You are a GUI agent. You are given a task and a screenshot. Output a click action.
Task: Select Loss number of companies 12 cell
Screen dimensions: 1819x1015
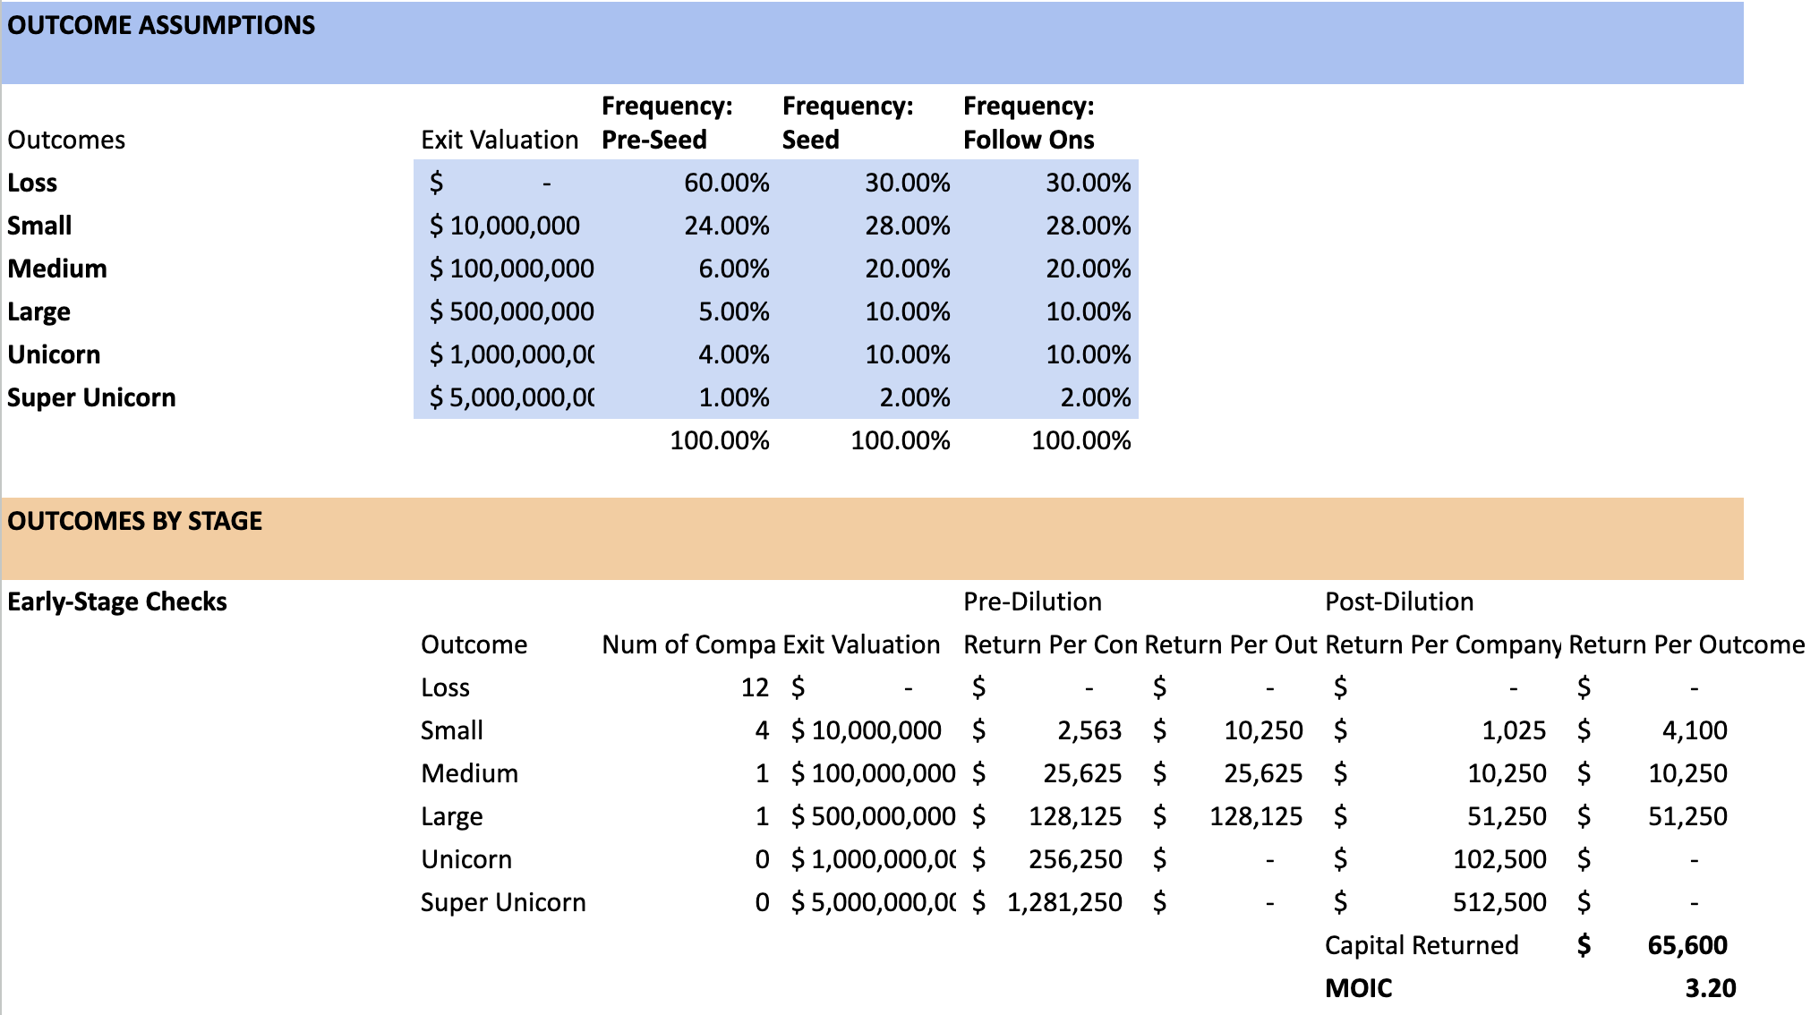754,687
